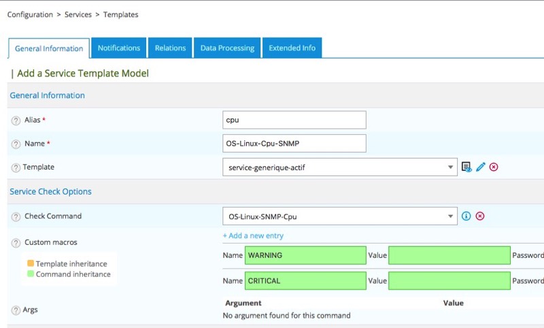
Task: Click the Add a new entry link
Action: (x=253, y=235)
